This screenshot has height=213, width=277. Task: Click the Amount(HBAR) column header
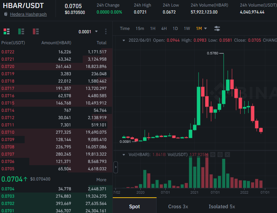(x=56, y=43)
